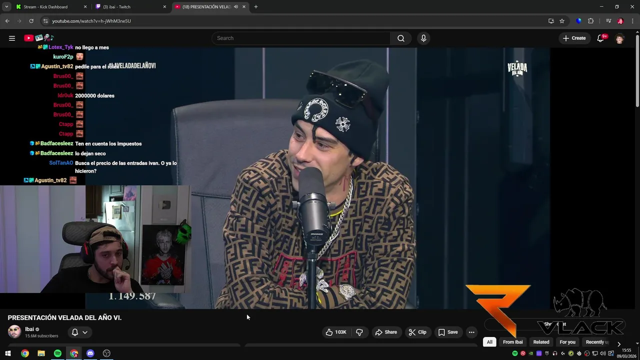This screenshot has height=360, width=640.
Task: Open Discord from taskbar
Action: 90,353
